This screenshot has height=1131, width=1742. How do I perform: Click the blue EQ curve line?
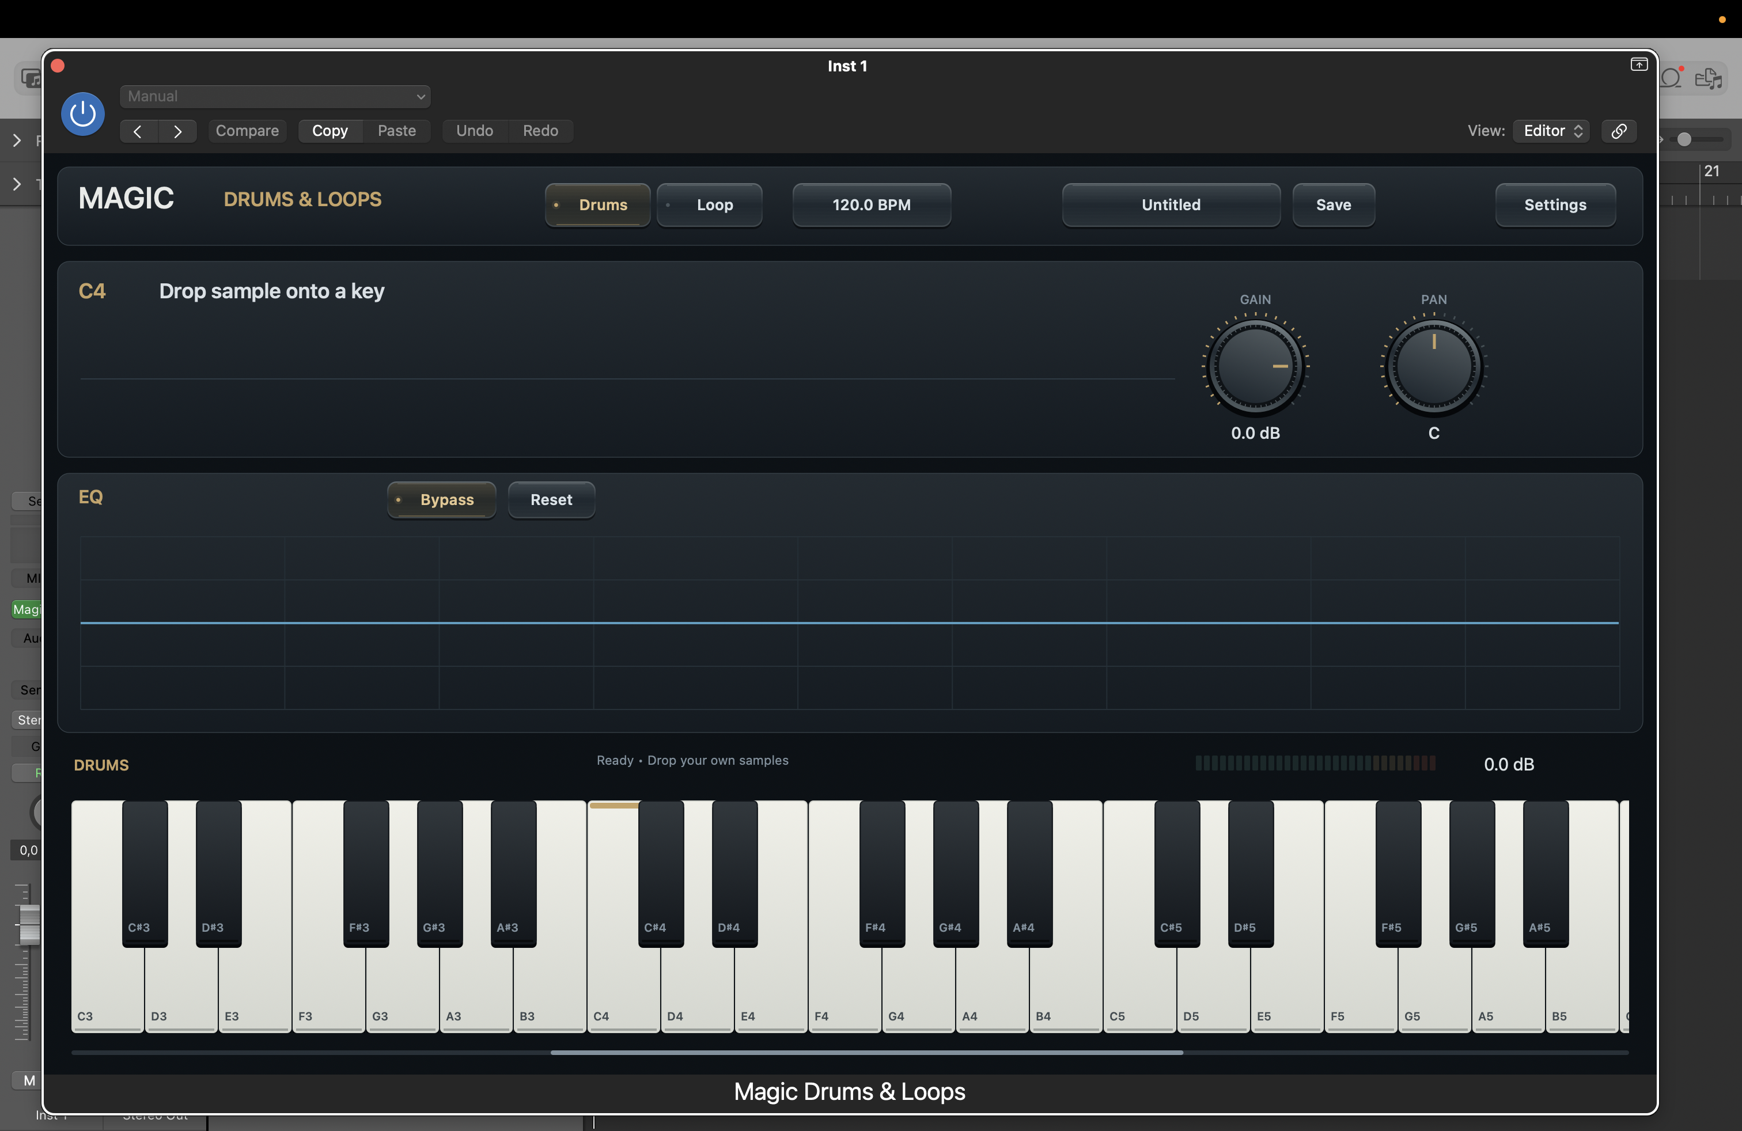pos(849,623)
